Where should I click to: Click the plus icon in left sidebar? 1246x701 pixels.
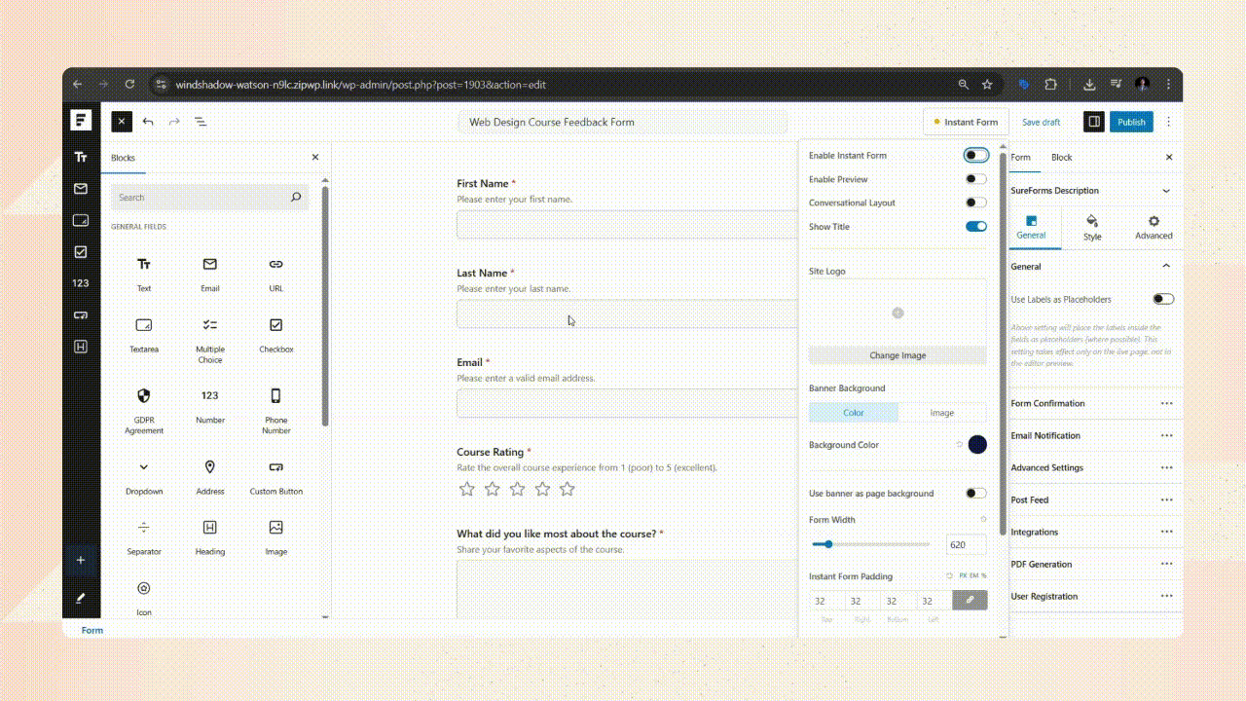pos(81,560)
